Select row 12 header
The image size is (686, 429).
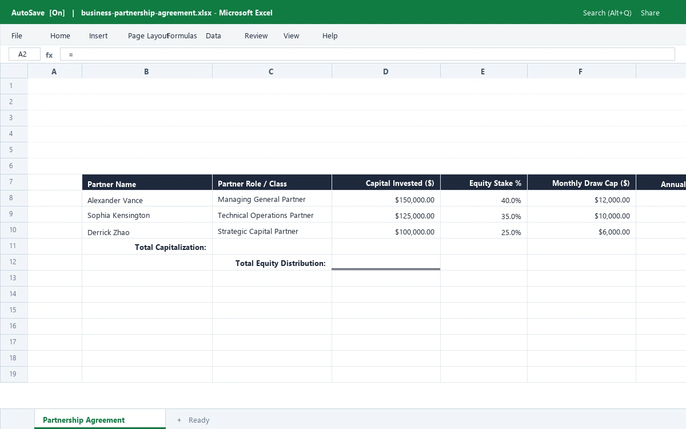14,262
